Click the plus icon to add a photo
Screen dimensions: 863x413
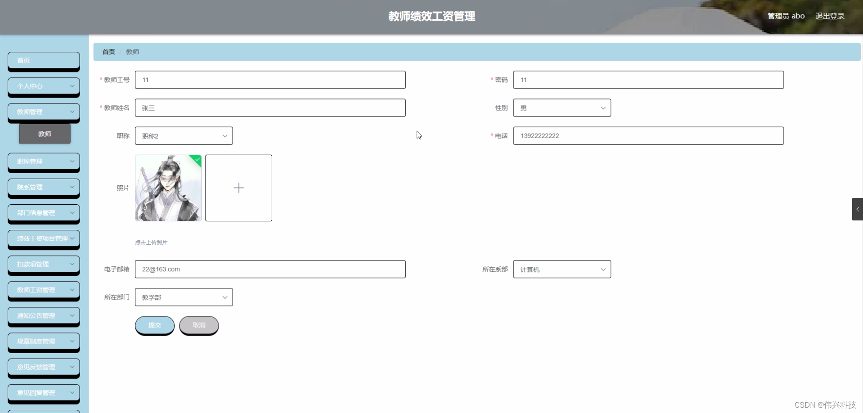pyautogui.click(x=238, y=188)
